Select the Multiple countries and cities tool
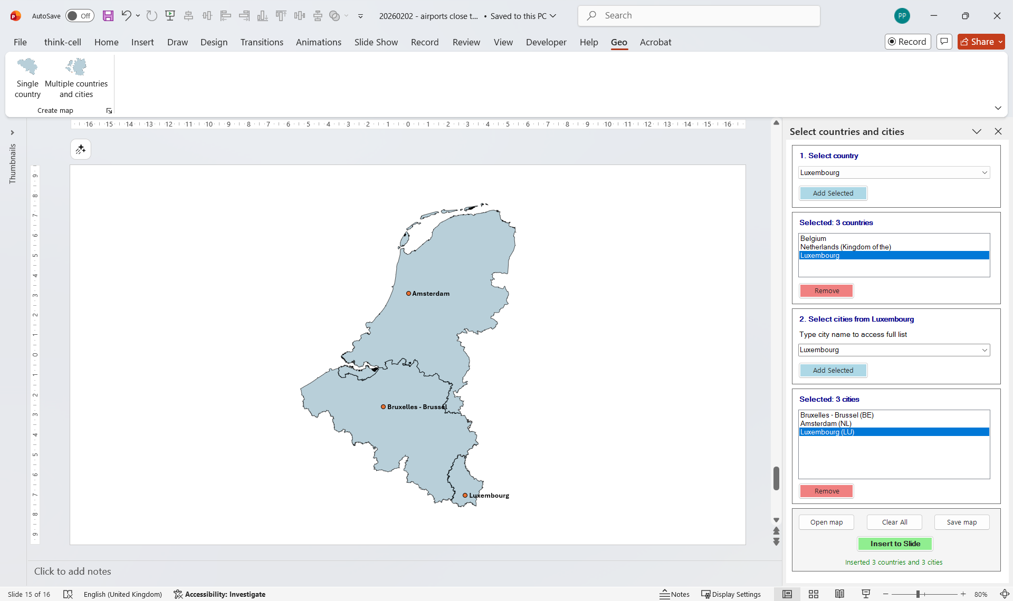 75,77
